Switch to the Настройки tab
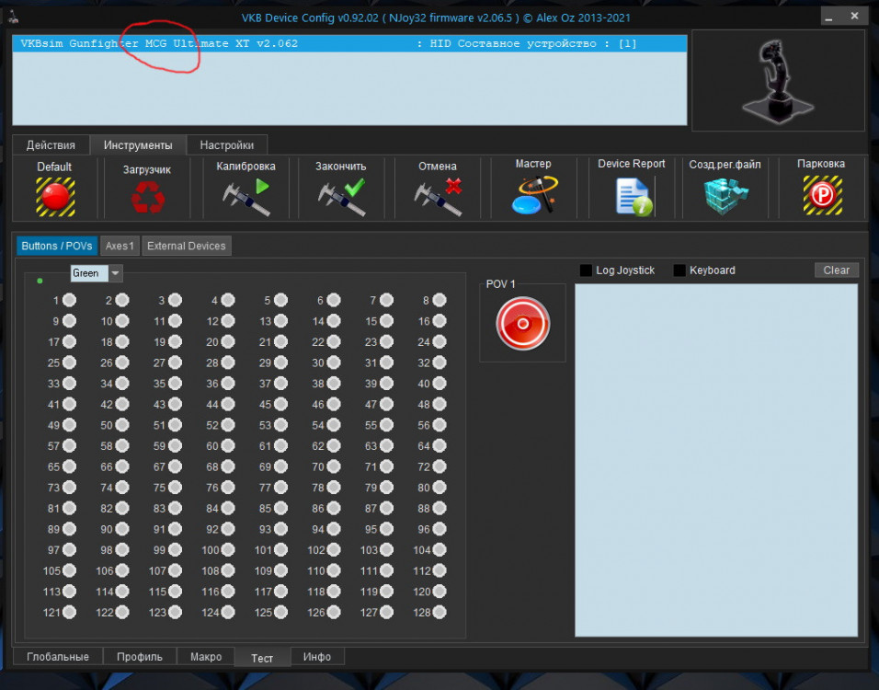The height and width of the screenshot is (690, 879). [x=226, y=145]
